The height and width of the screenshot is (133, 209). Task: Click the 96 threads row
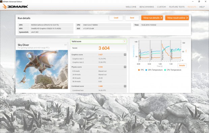98,81
